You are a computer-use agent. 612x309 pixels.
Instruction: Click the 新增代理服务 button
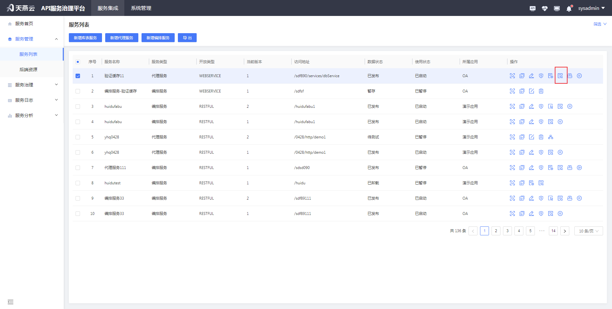[121, 38]
